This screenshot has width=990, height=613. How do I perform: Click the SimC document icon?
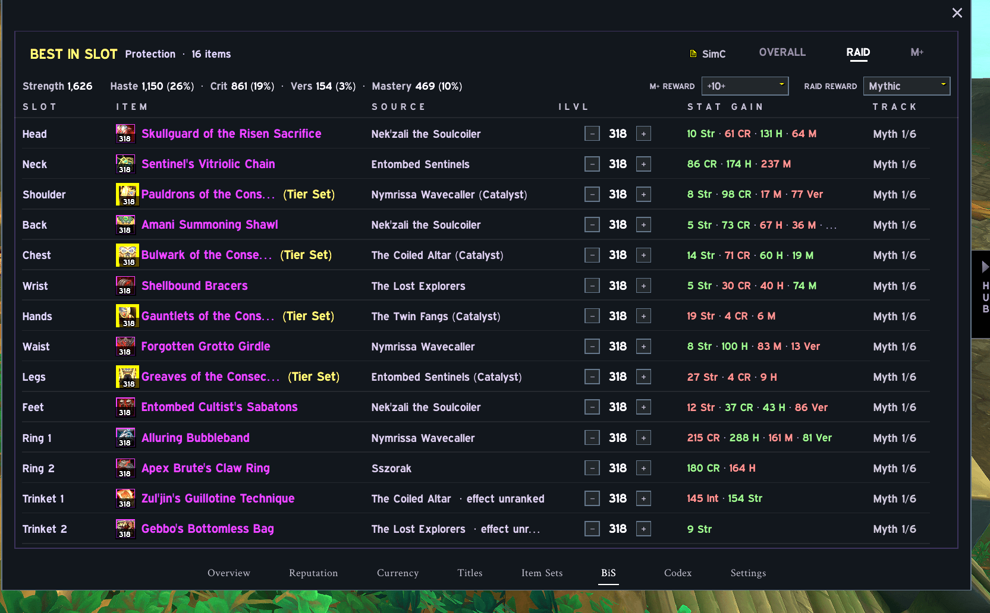click(x=693, y=53)
